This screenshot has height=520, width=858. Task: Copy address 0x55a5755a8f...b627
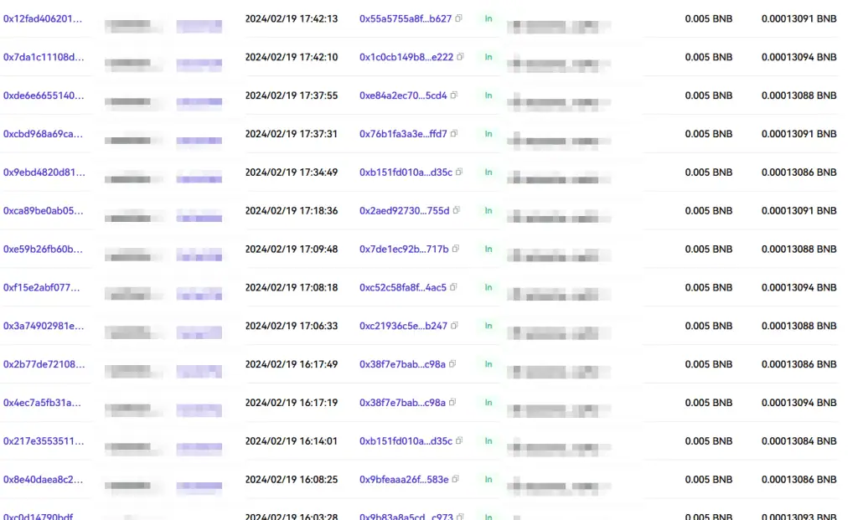[459, 18]
